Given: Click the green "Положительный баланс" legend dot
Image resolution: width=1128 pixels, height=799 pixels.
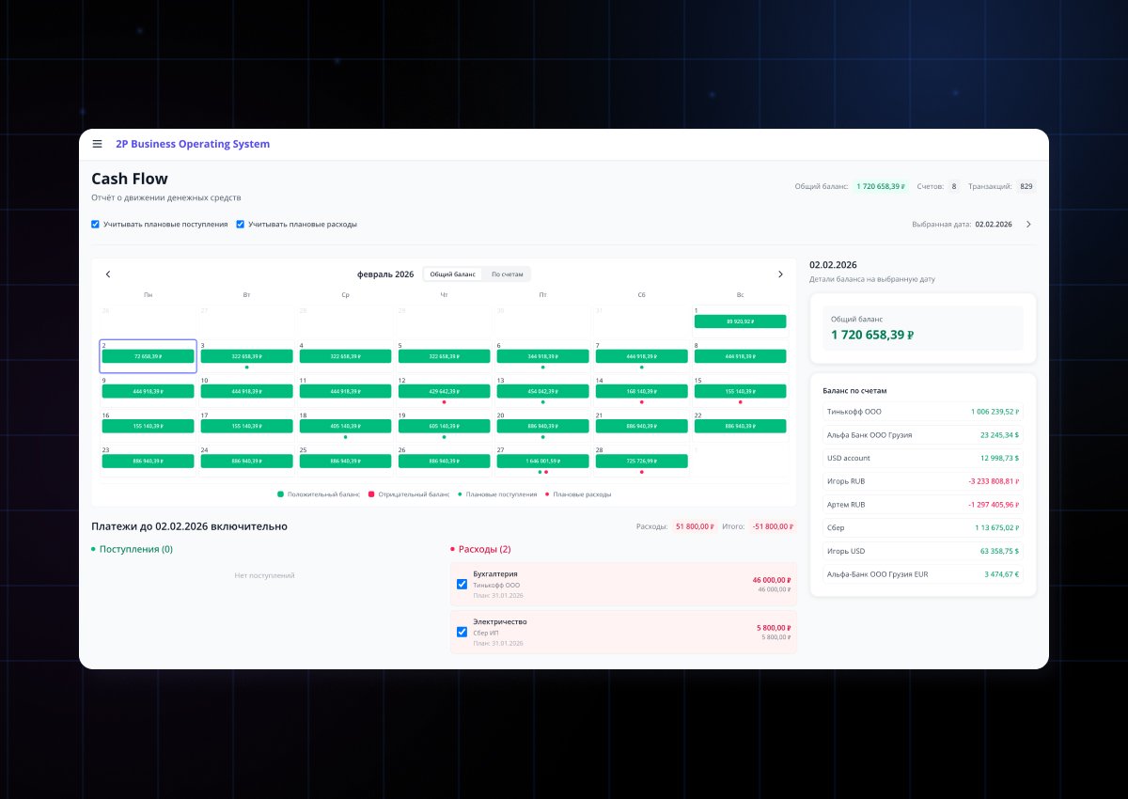Looking at the screenshot, I should (279, 492).
